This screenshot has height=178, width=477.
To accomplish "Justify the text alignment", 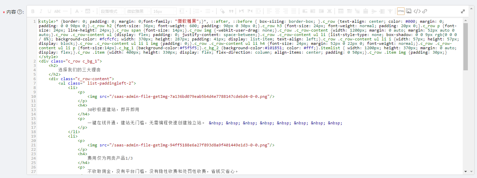I will click(x=294, y=11).
